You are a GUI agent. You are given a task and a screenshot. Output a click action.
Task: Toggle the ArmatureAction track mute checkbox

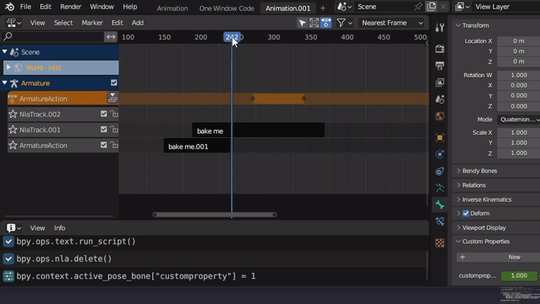tap(103, 145)
